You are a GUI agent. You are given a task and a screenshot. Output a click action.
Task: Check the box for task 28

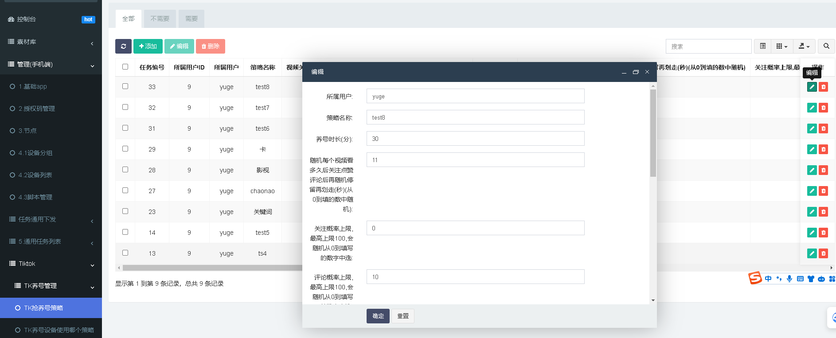[x=125, y=170]
